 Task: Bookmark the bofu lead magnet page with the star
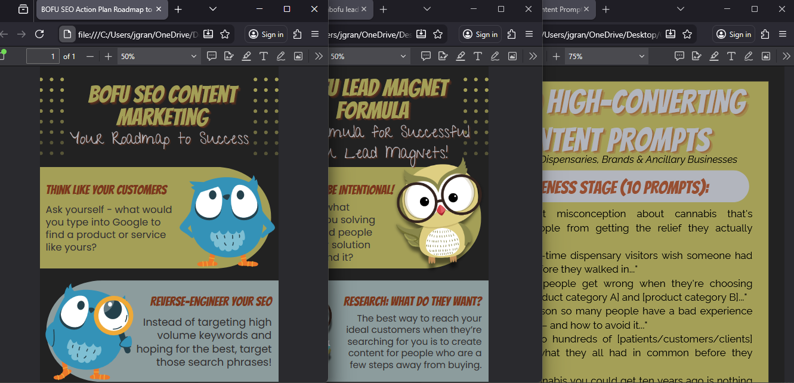click(x=438, y=34)
